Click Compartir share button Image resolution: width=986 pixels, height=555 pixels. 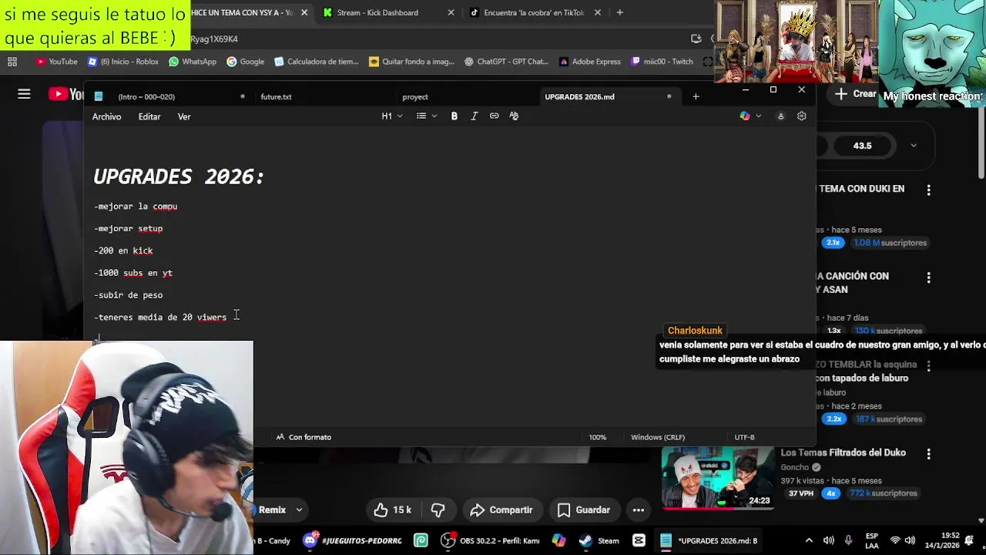(x=501, y=510)
